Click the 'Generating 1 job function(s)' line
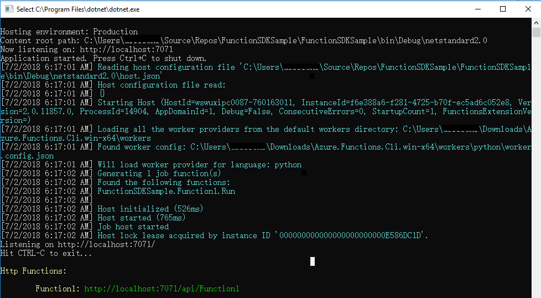The height and width of the screenshot is (298, 541). 159,173
